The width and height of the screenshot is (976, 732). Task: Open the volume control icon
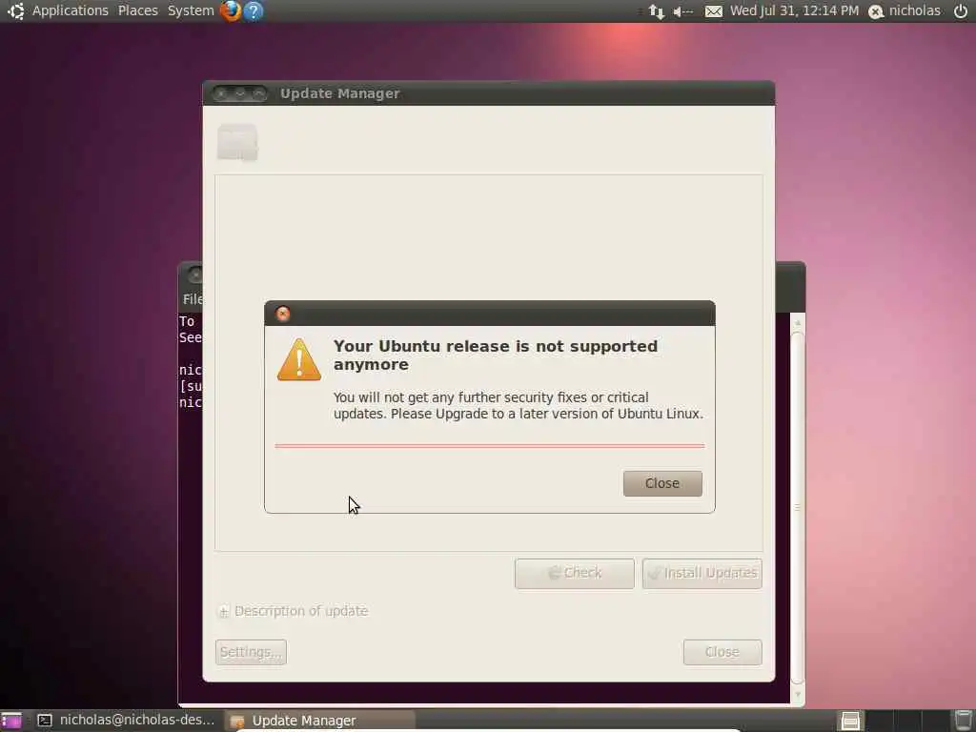point(682,11)
